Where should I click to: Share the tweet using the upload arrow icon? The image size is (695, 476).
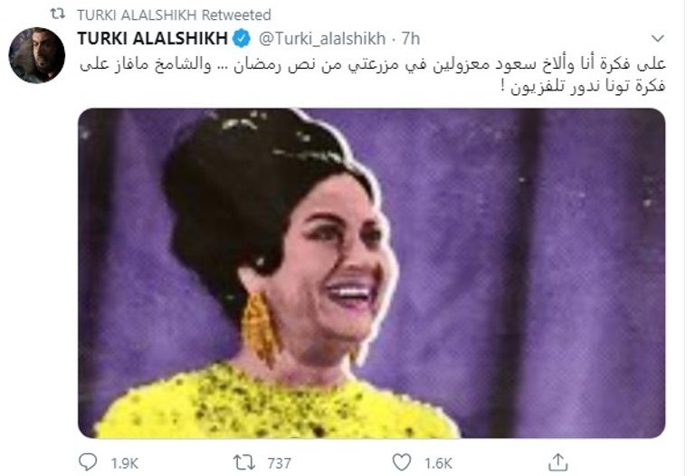(558, 462)
